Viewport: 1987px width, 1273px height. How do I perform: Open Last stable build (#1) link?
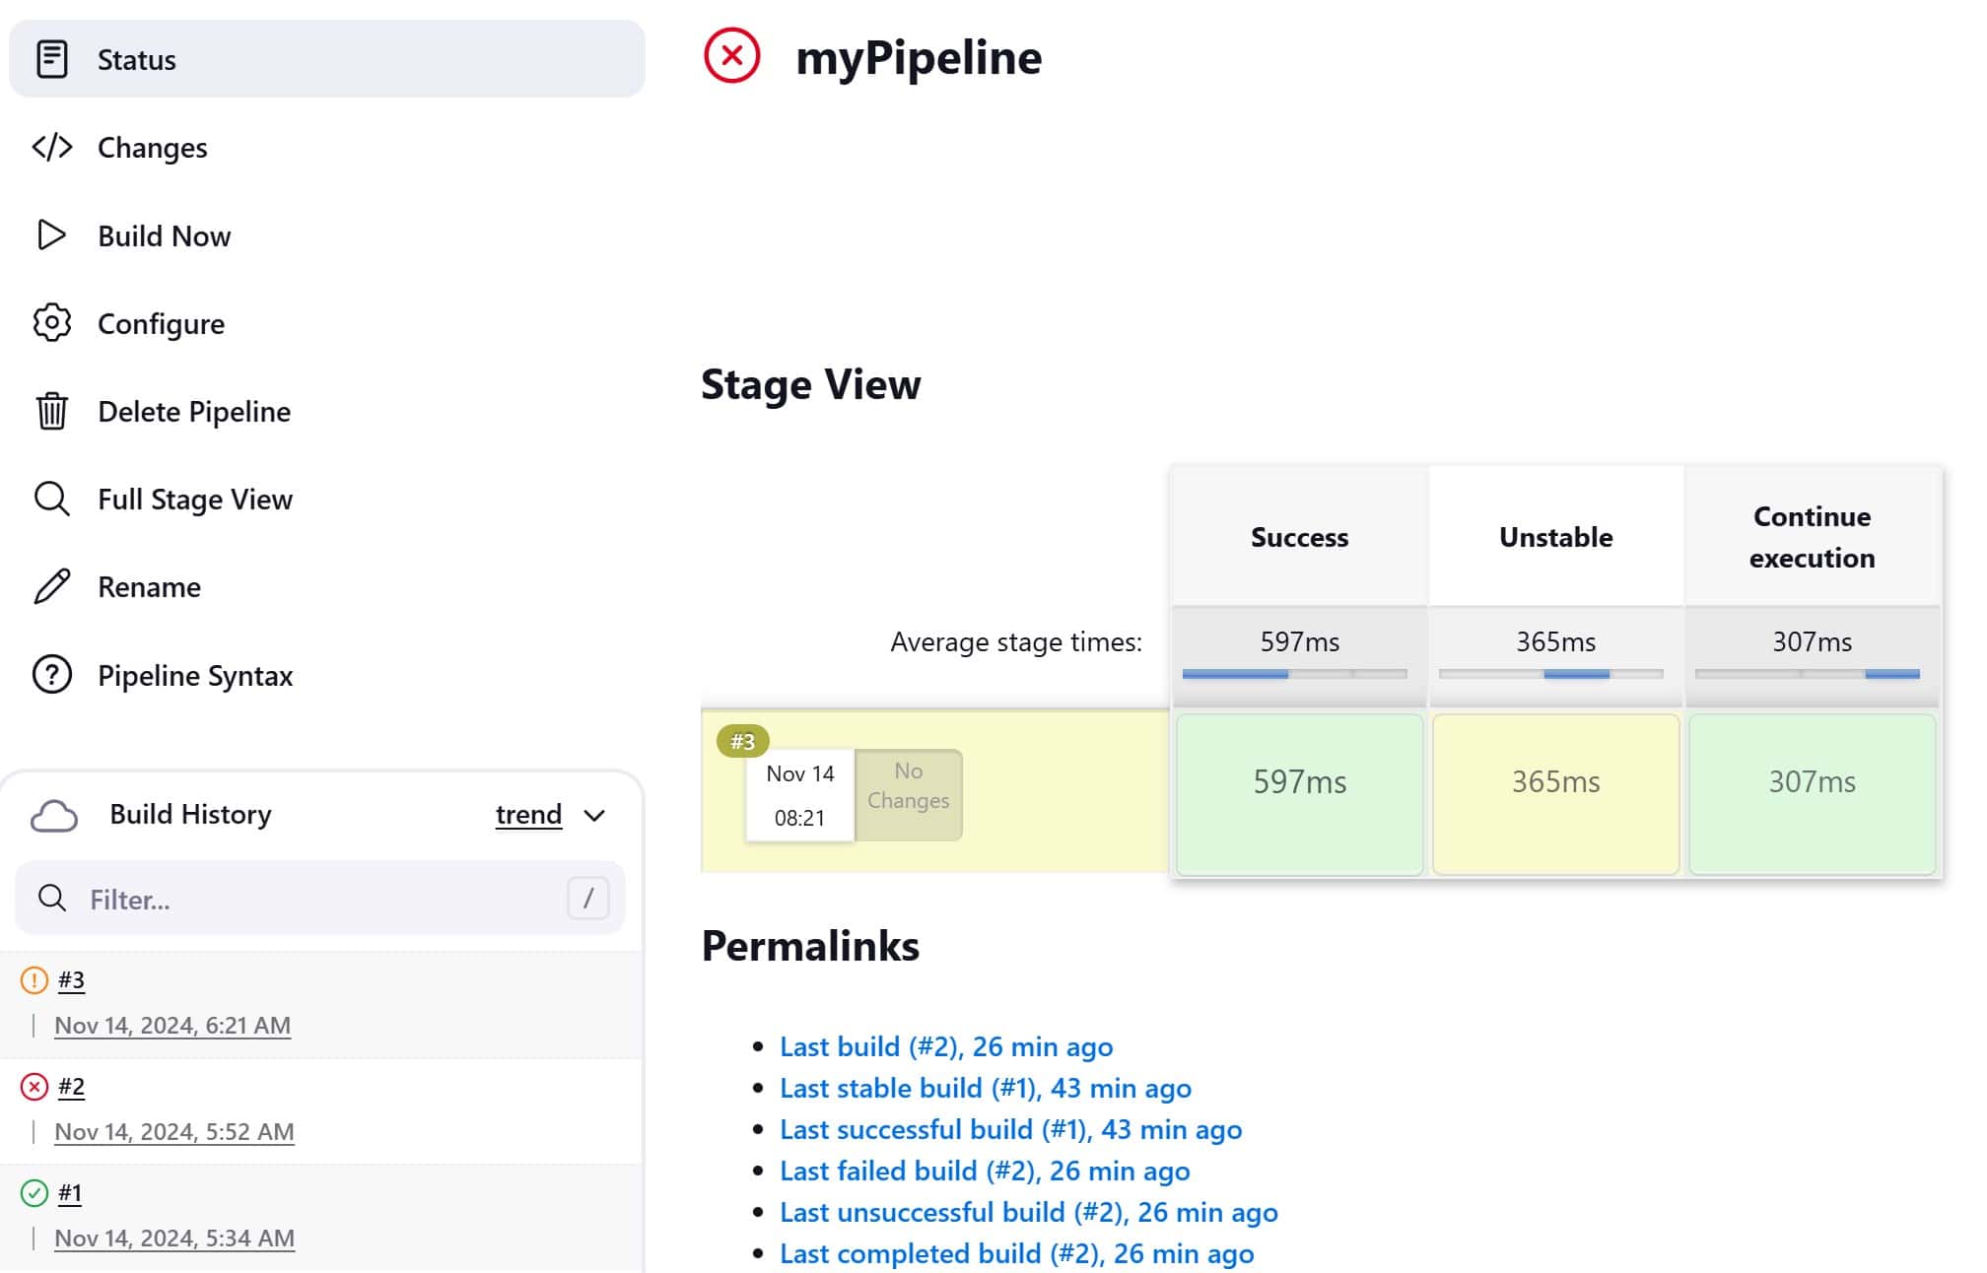tap(985, 1088)
